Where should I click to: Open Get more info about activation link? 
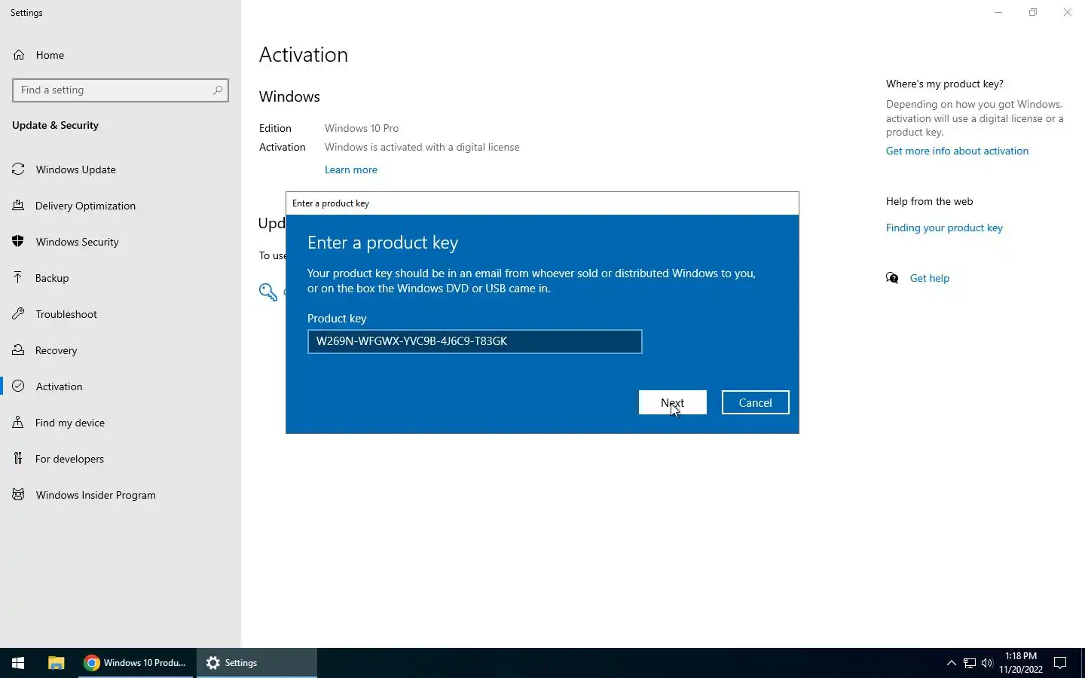(957, 151)
